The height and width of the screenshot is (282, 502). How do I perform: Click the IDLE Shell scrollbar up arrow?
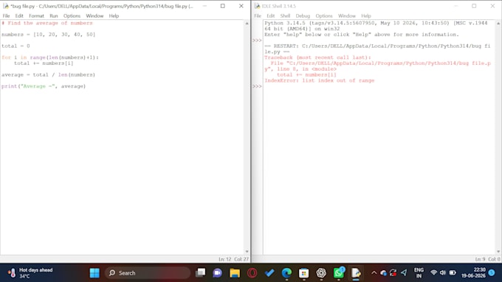(x=498, y=24)
